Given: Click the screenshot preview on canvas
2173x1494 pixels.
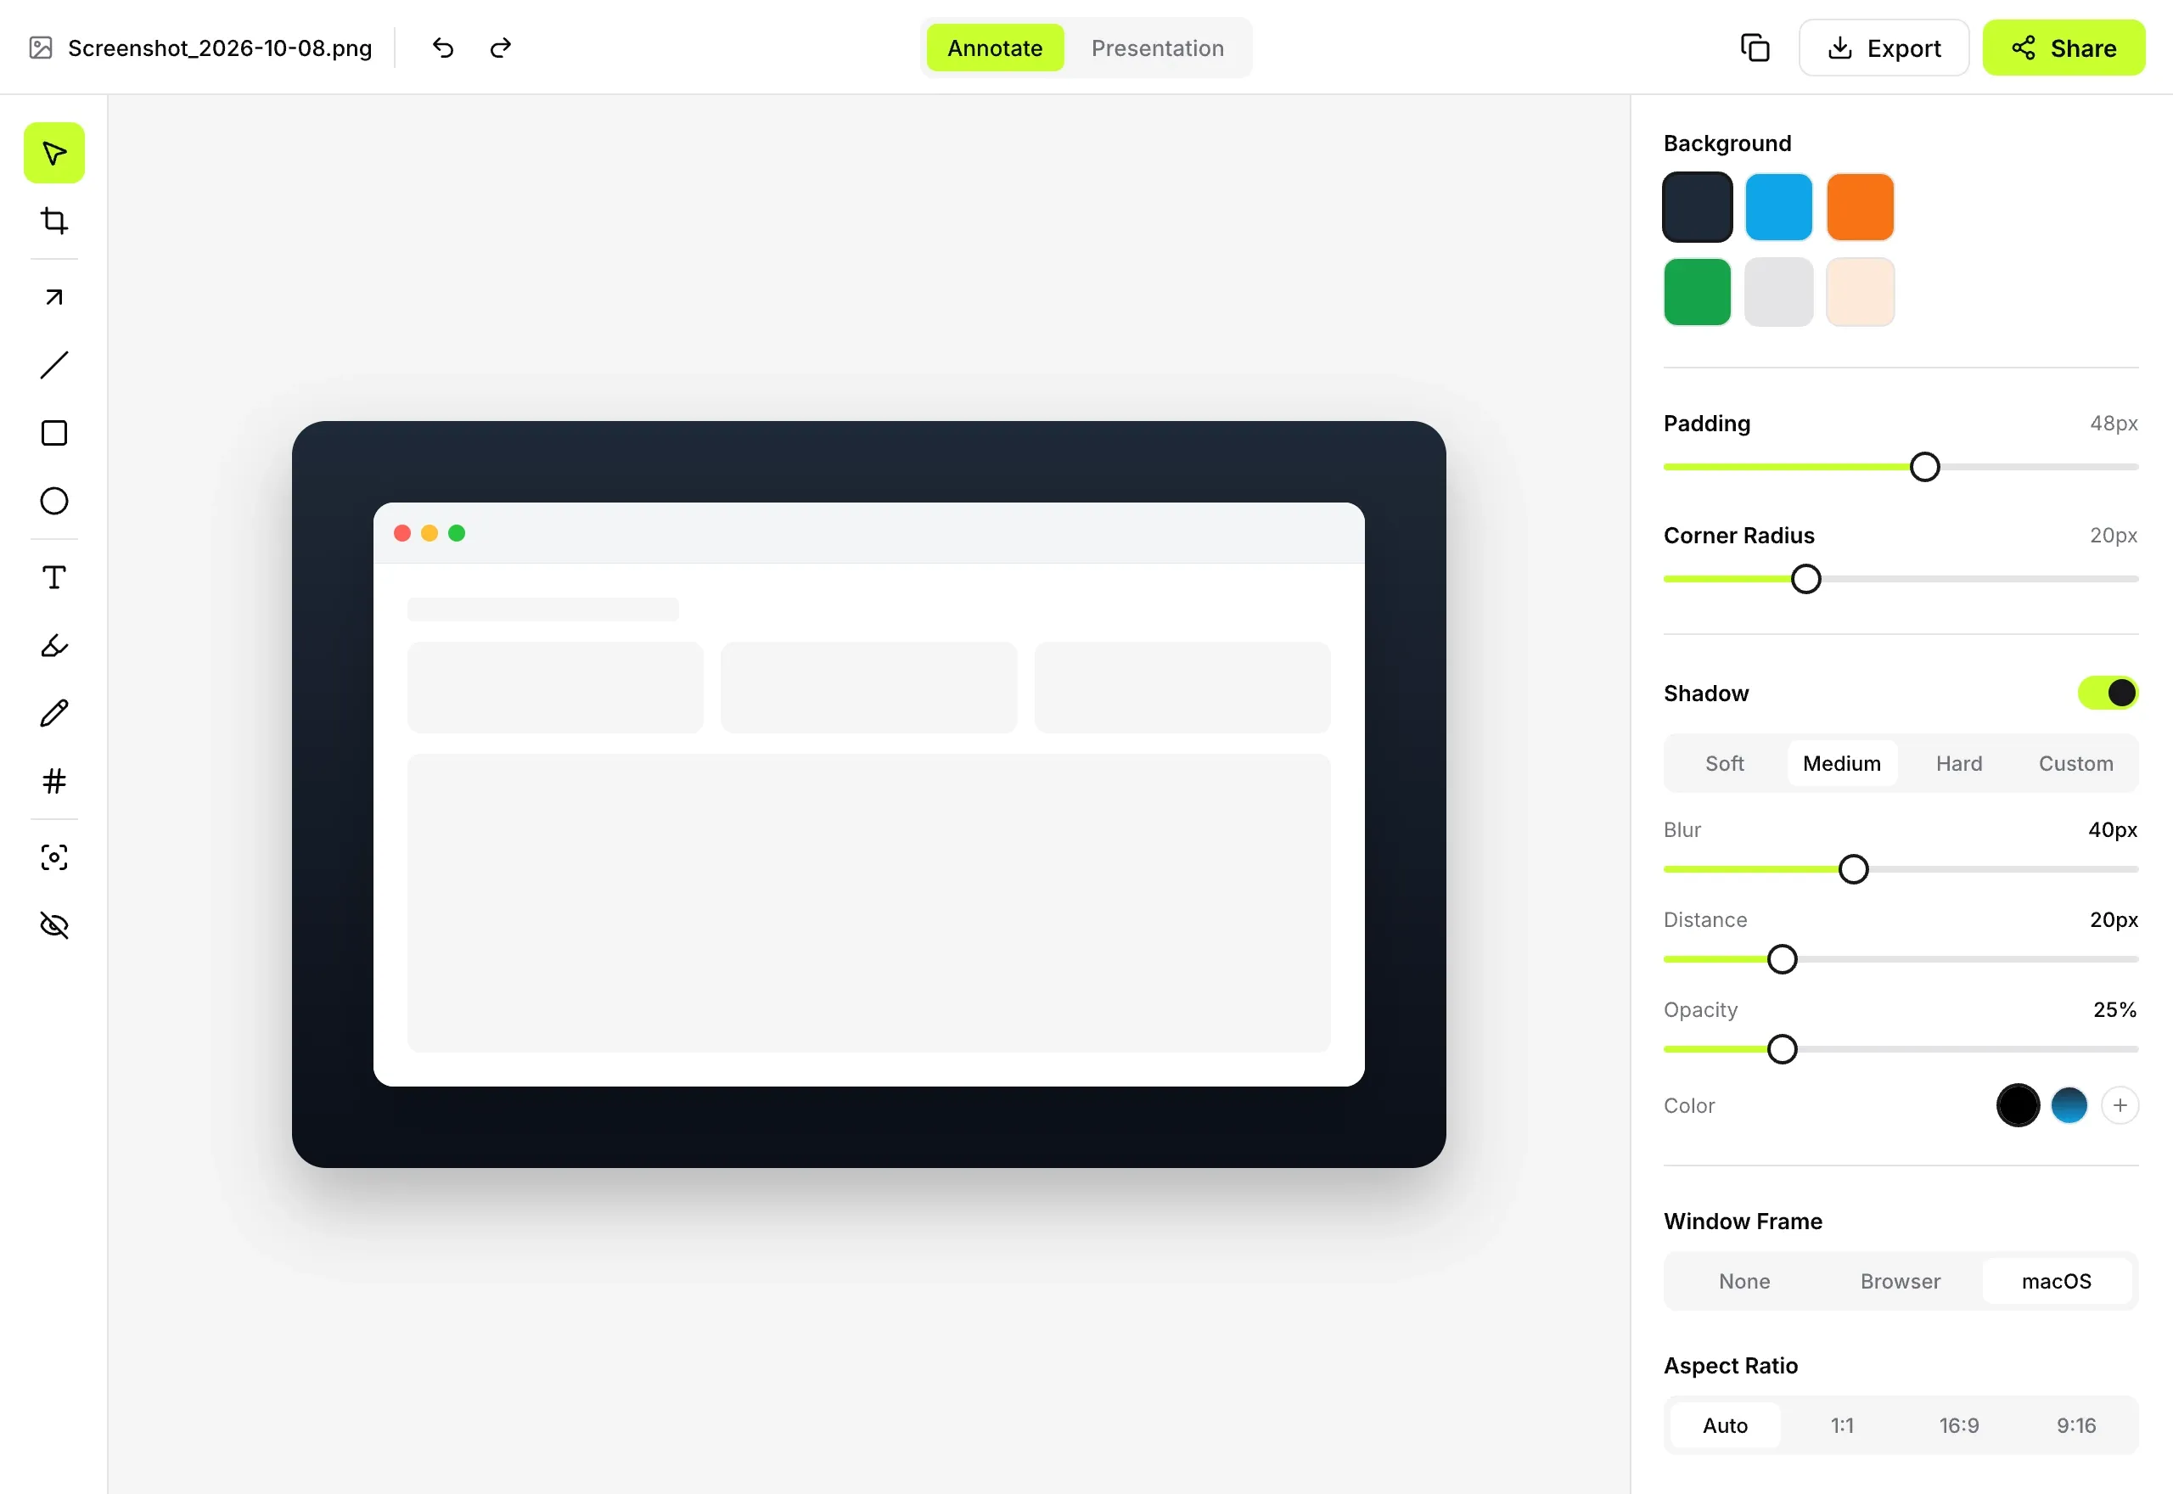Looking at the screenshot, I should pos(868,795).
